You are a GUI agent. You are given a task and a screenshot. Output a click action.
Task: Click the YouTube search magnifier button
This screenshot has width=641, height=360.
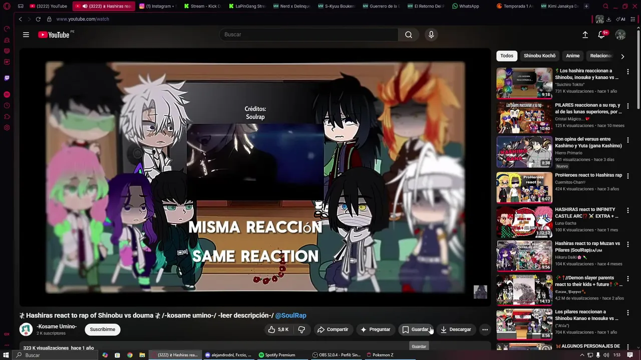[409, 34]
